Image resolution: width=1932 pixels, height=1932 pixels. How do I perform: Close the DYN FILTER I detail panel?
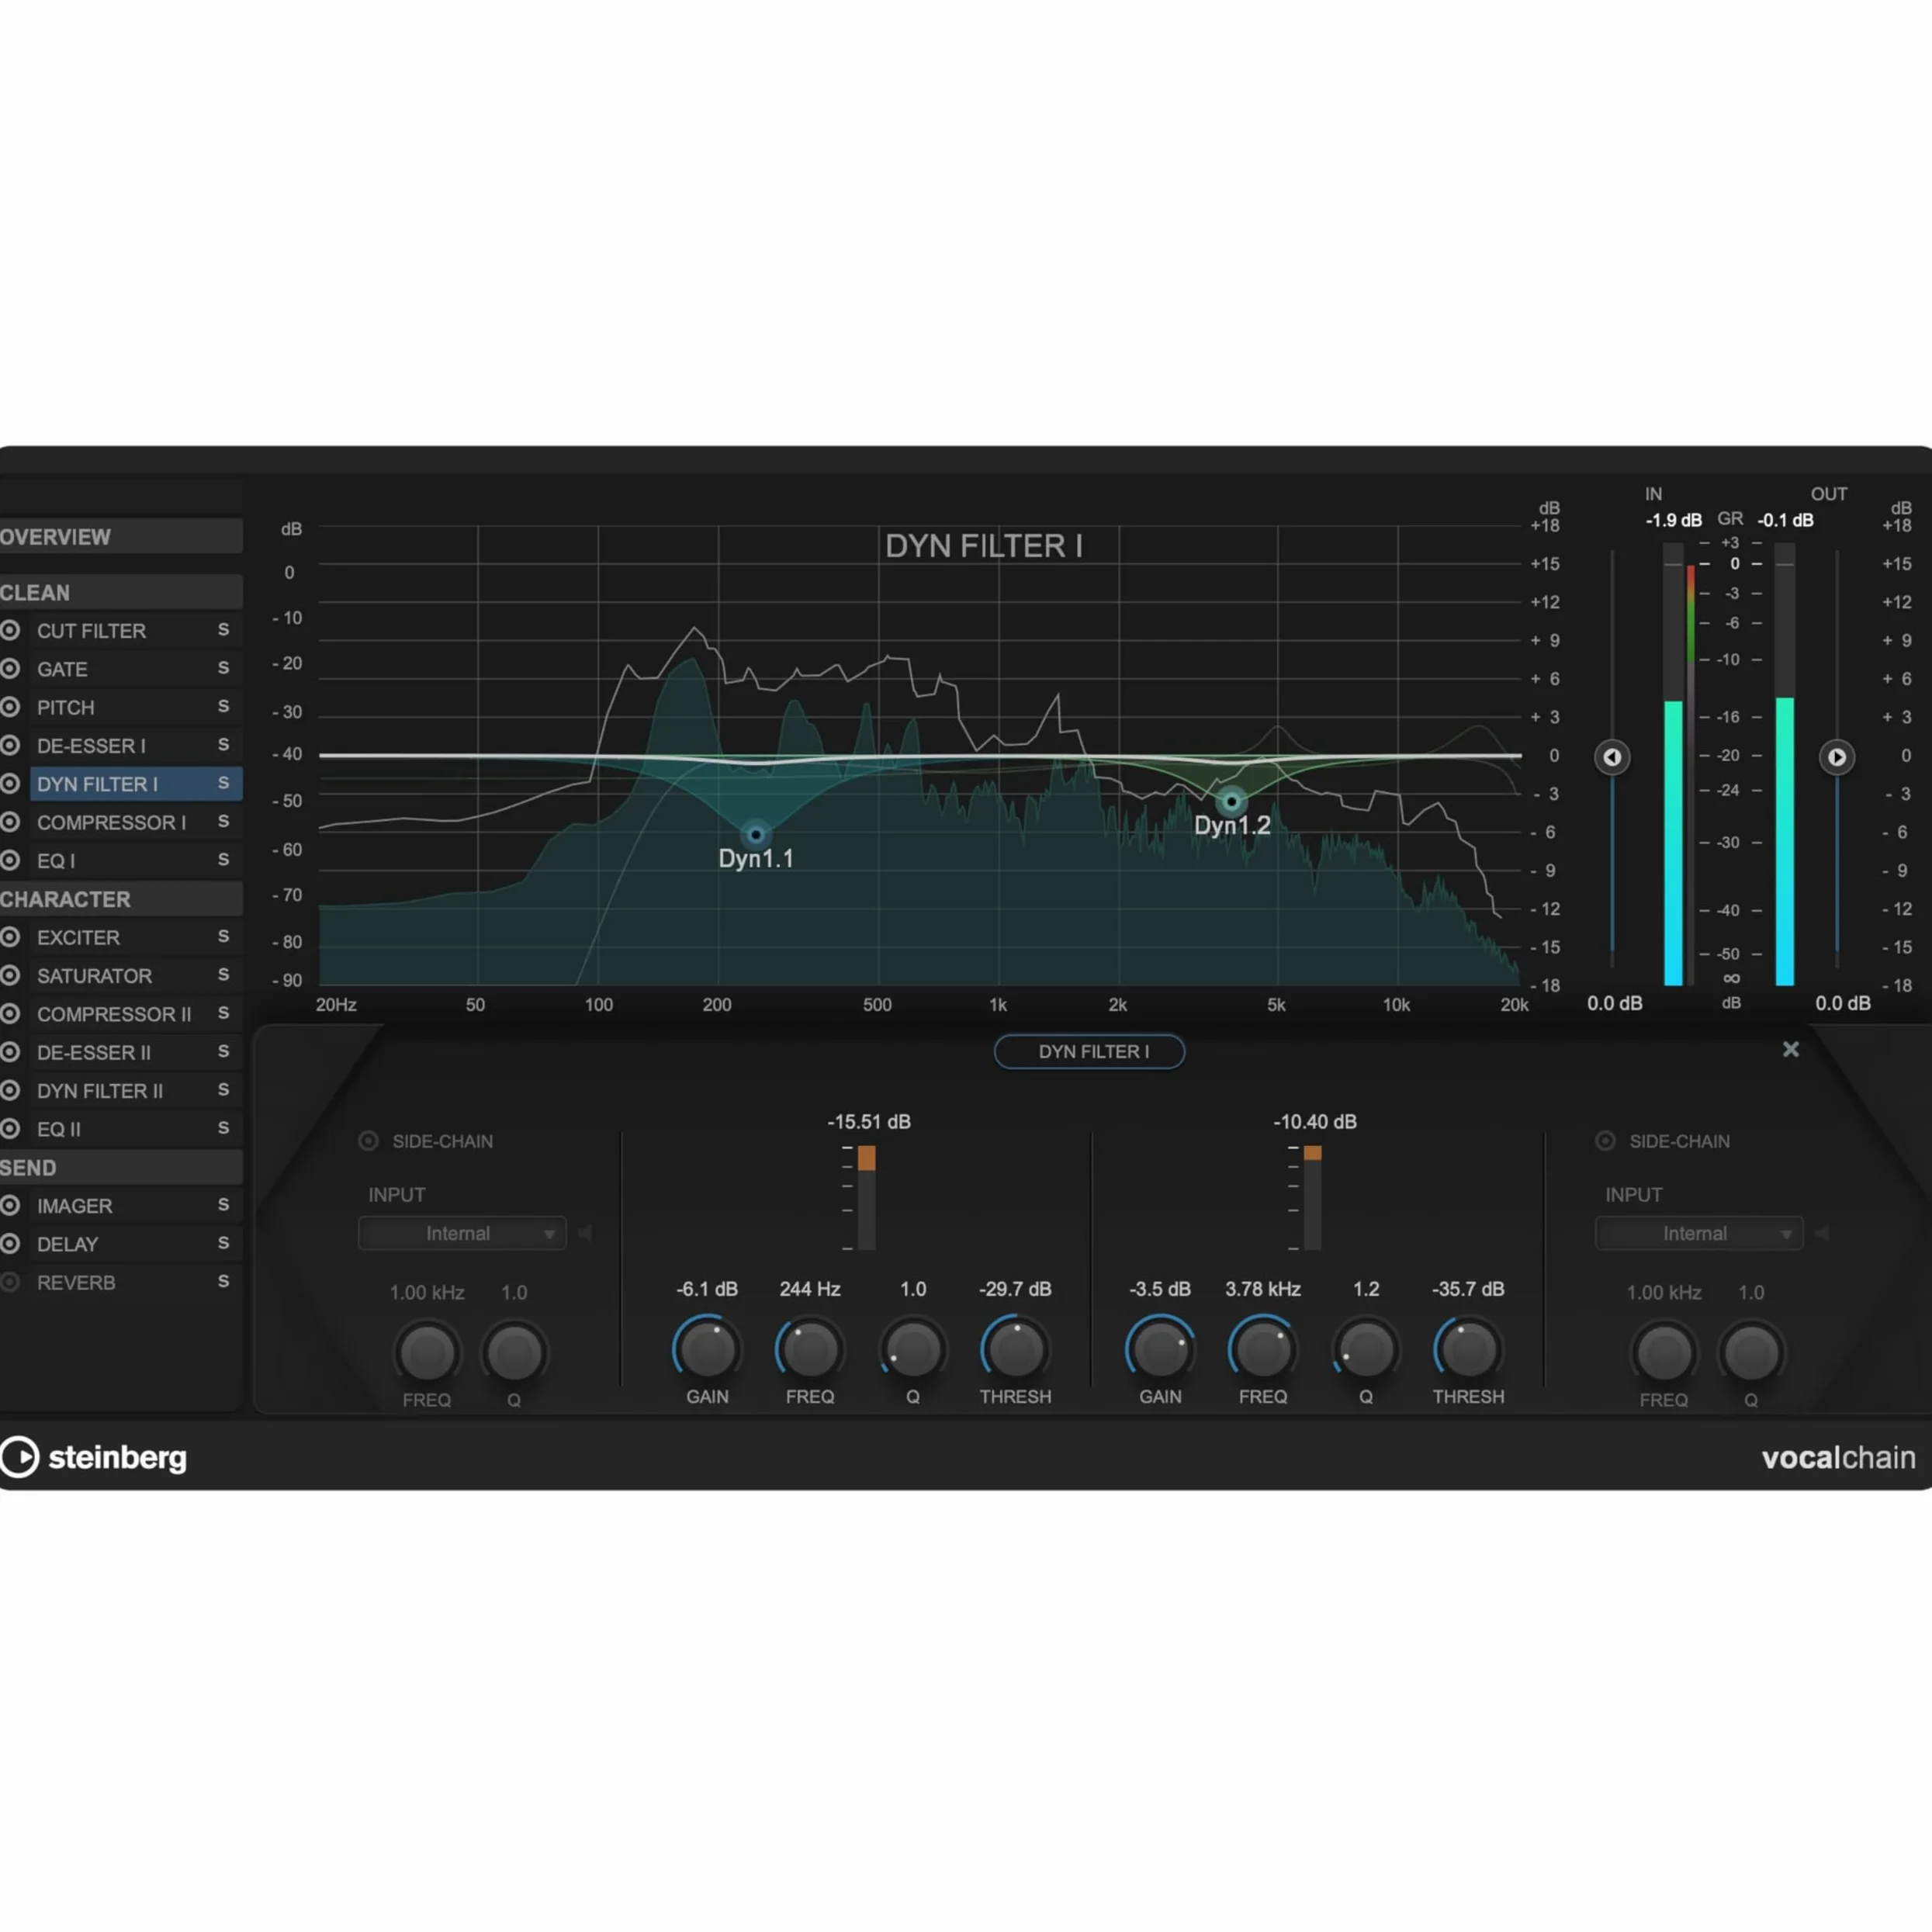pos(1791,1049)
